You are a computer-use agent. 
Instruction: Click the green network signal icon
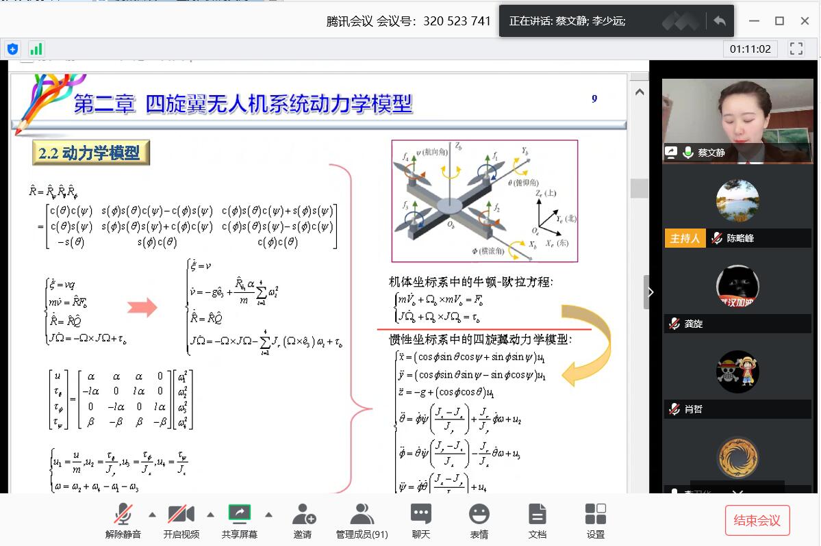pos(36,49)
